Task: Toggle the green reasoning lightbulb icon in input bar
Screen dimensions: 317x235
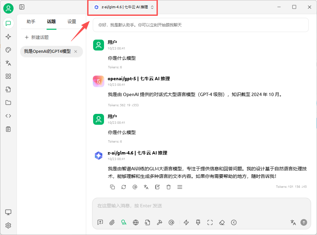Action: [123, 222]
